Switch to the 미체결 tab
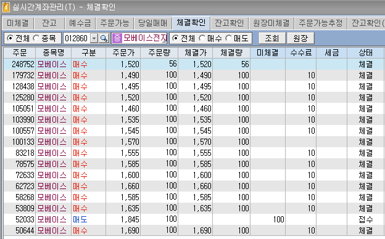This screenshot has width=385, height=239. 18,23
